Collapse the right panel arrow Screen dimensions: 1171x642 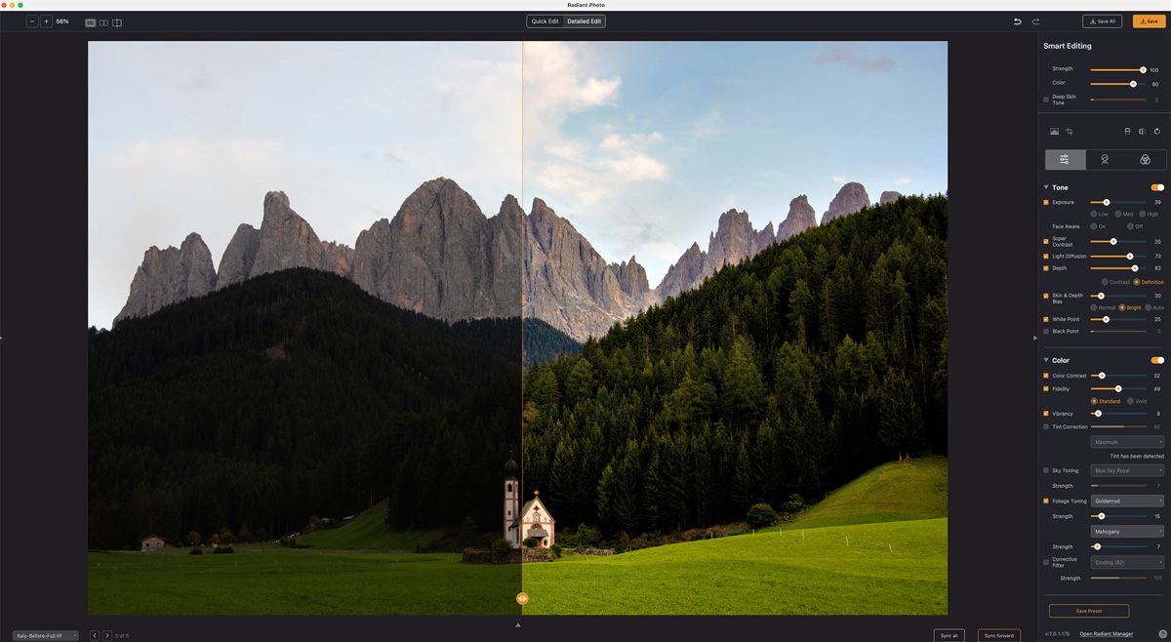(x=1035, y=338)
